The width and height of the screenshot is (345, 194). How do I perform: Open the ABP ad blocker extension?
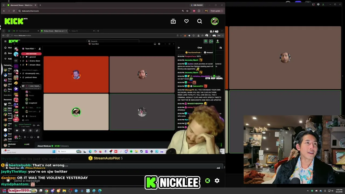(194, 11)
